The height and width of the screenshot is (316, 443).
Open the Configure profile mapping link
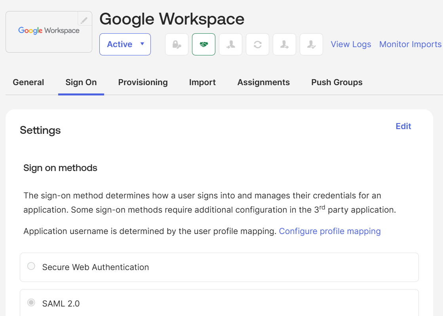coord(330,231)
